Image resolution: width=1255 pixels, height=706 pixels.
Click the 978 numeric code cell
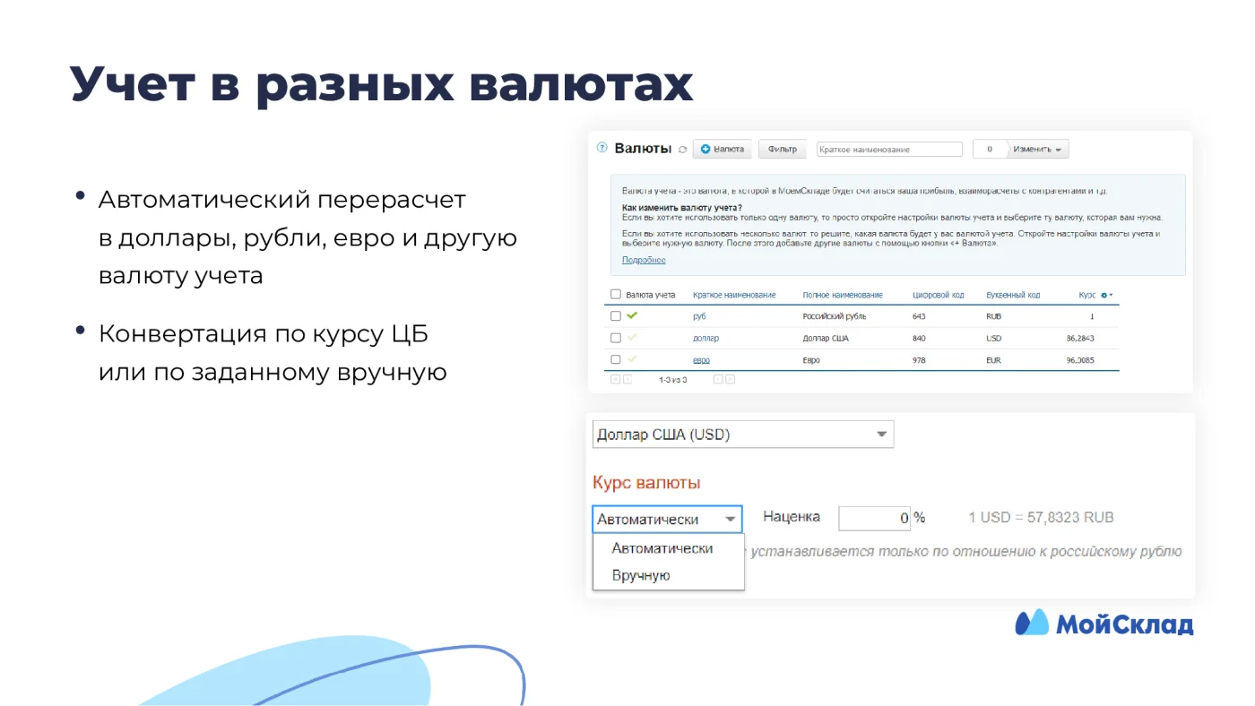pyautogui.click(x=919, y=360)
